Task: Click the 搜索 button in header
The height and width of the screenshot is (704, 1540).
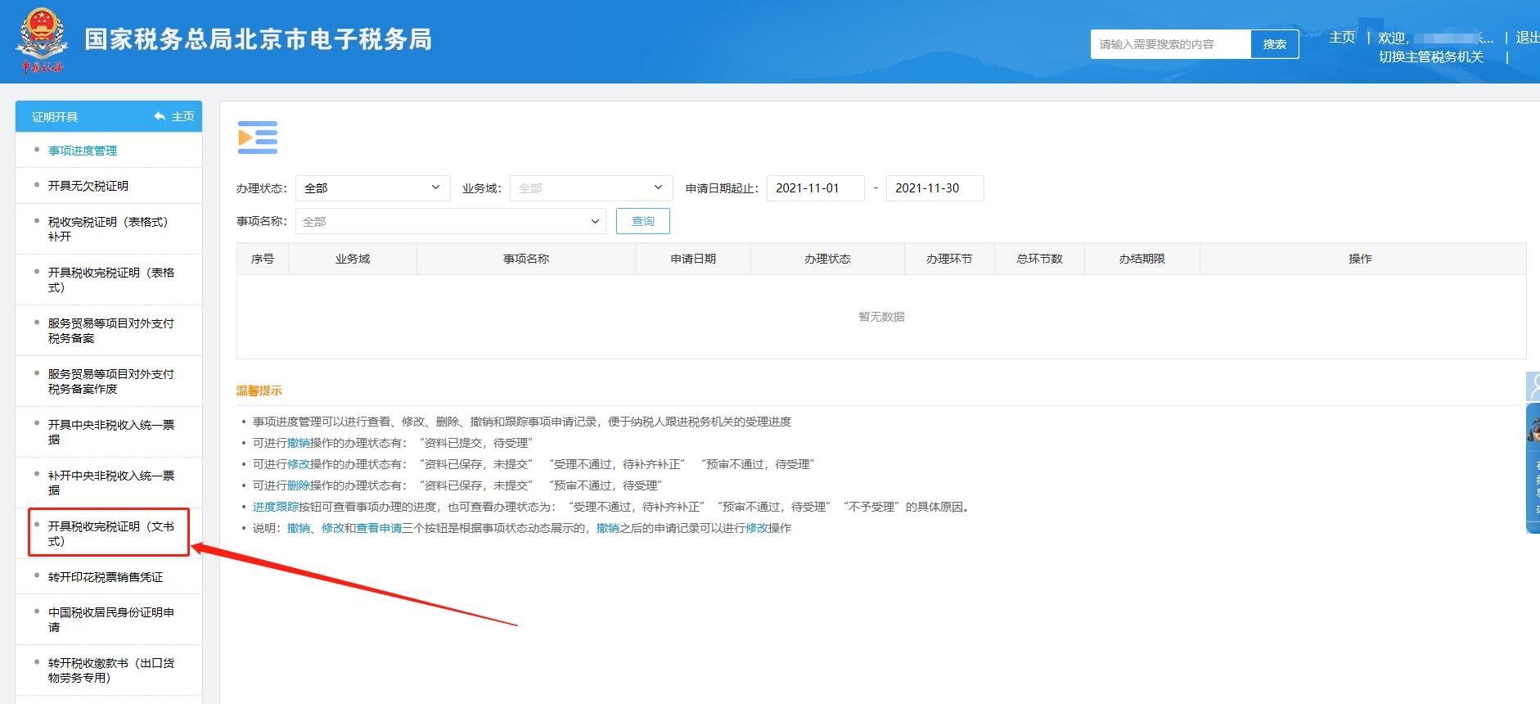Action: click(1274, 44)
